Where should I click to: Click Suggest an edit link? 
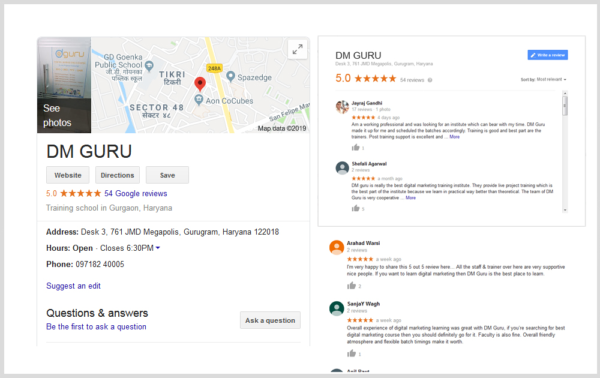click(x=73, y=286)
